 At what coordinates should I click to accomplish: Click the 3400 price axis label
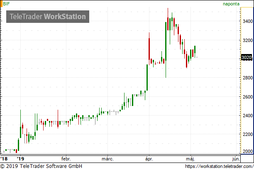pyautogui.click(x=248, y=21)
